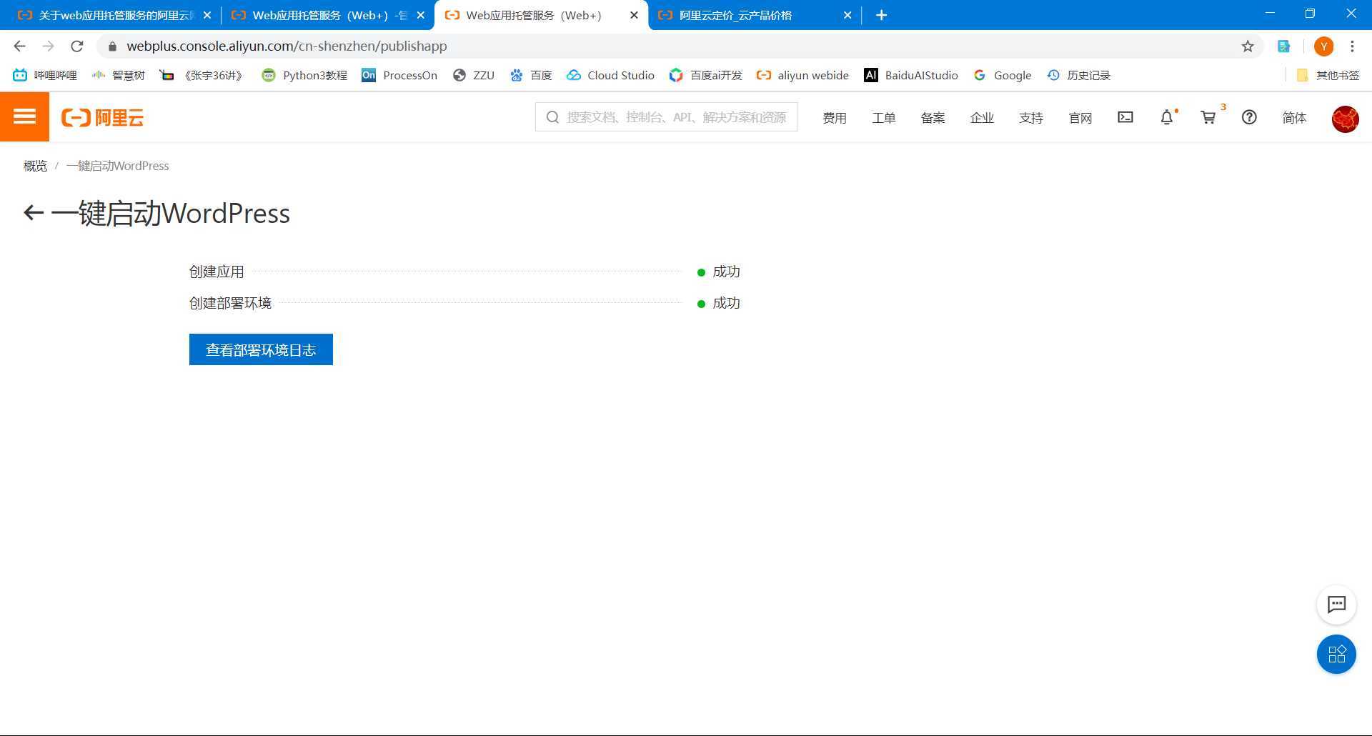Open the BaiduAIStudio bookmark

click(x=911, y=75)
